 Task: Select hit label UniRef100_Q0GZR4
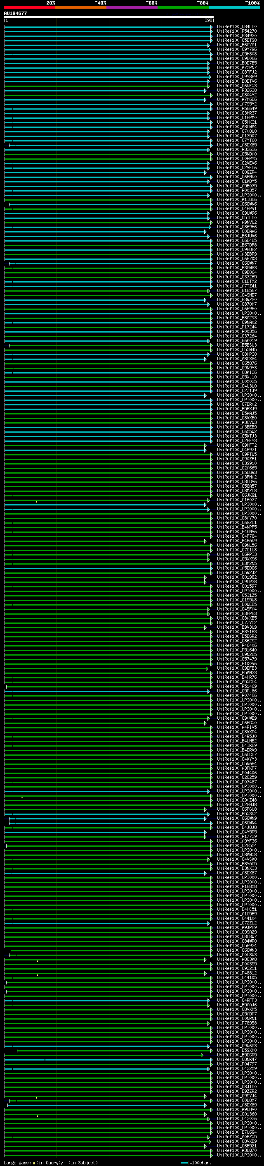tap(237, 172)
